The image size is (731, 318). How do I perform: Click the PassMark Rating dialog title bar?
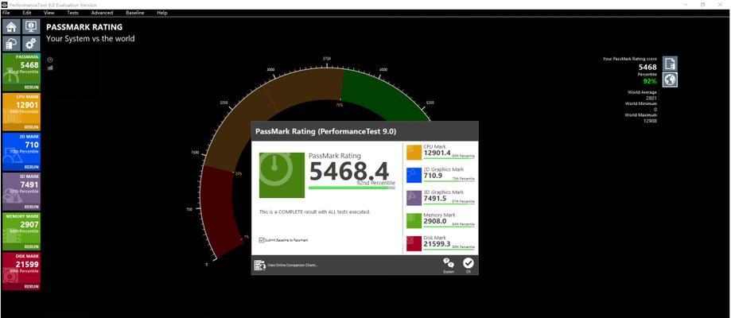point(364,131)
